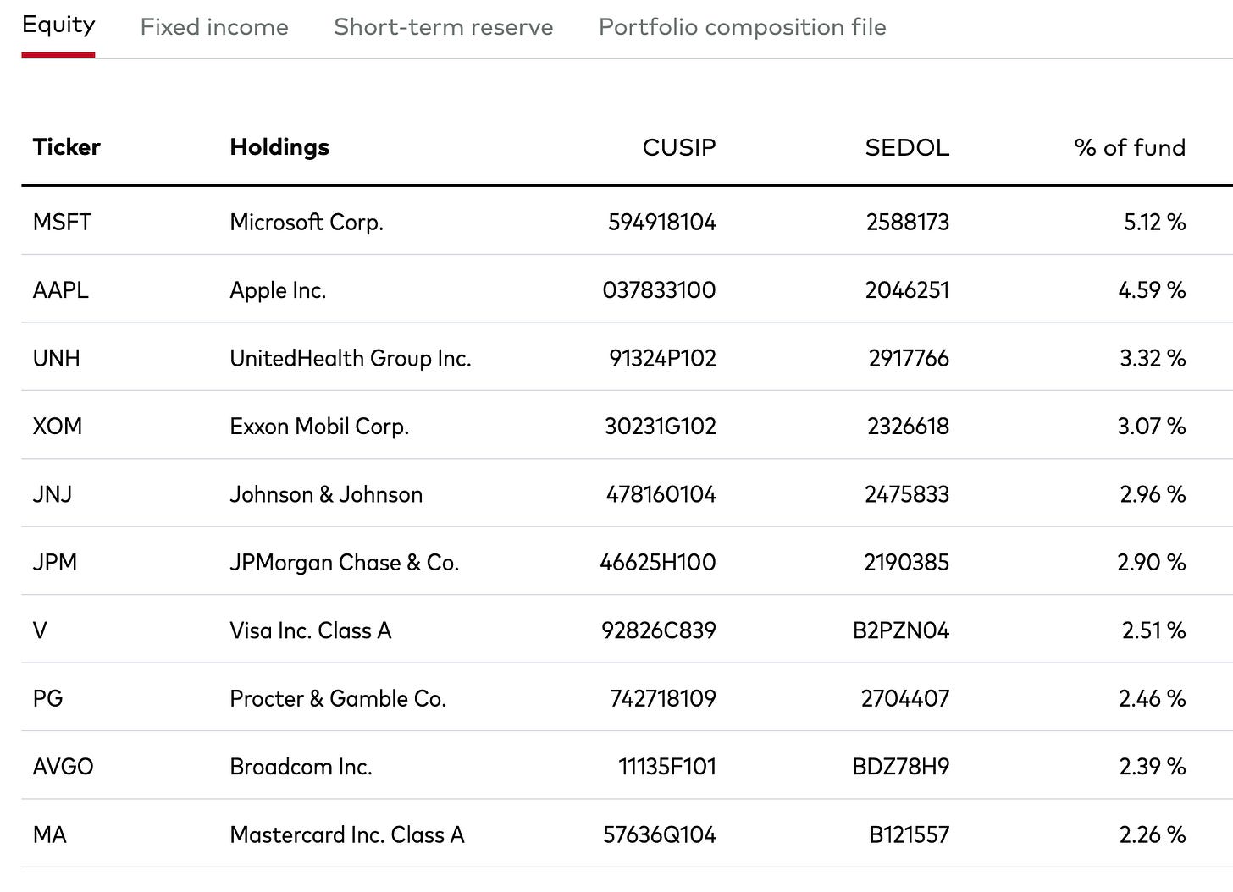Click the Holdings column header
1233x892 pixels.
[279, 147]
